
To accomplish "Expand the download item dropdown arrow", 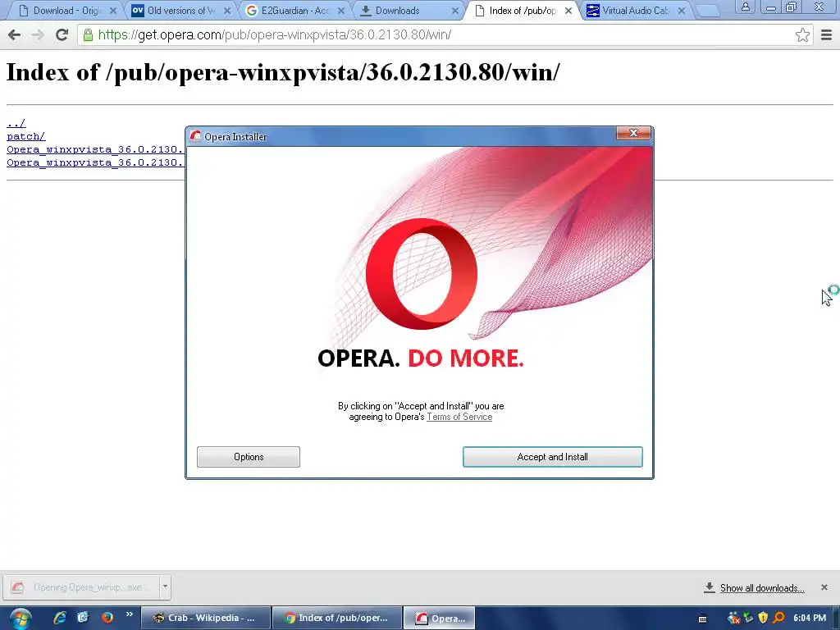I will click(165, 587).
